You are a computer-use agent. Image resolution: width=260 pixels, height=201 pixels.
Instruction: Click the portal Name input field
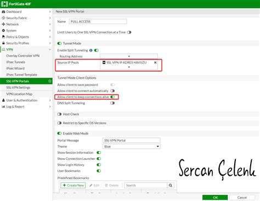click(98, 21)
